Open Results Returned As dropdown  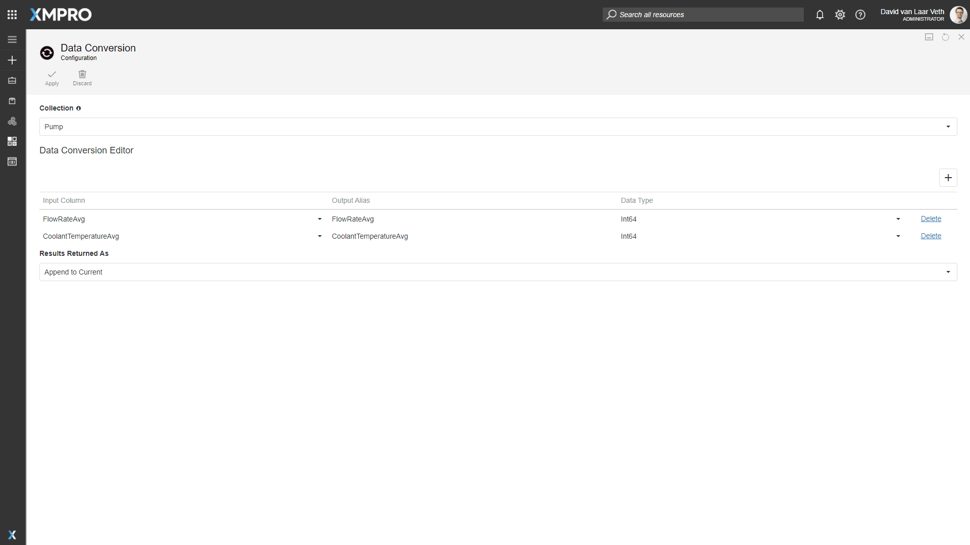point(498,272)
